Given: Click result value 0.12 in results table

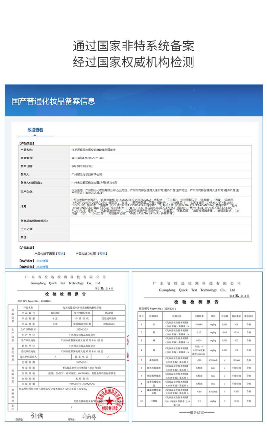Looking at the screenshot, I should pos(199,332).
